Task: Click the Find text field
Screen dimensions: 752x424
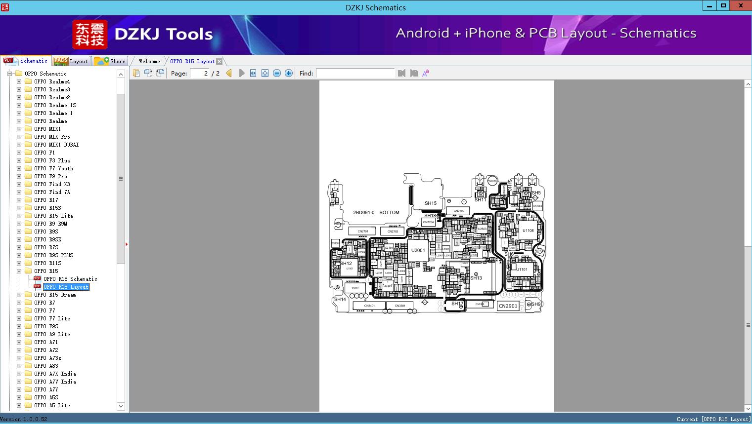Action: click(x=355, y=73)
